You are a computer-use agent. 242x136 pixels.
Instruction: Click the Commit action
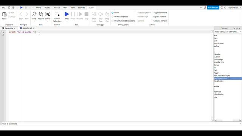[141, 21]
